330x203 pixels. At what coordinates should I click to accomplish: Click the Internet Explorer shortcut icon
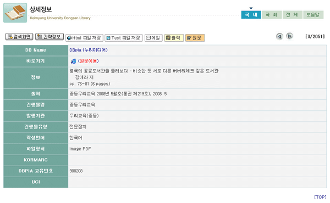[73, 61]
